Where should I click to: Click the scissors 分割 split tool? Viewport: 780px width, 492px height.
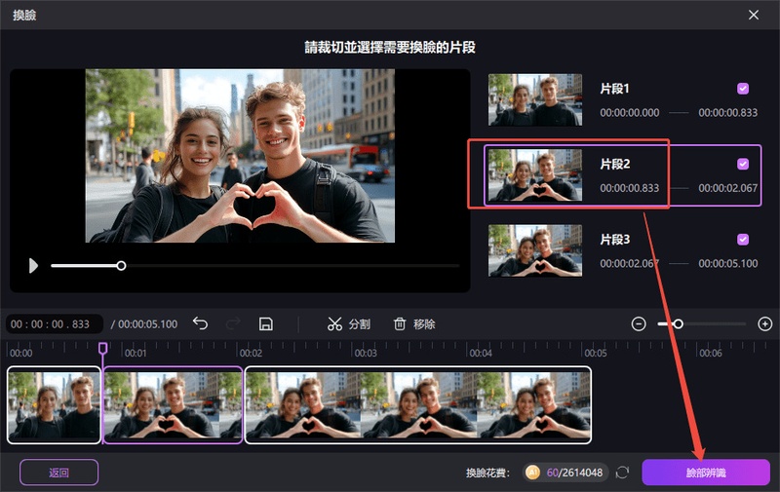[349, 324]
